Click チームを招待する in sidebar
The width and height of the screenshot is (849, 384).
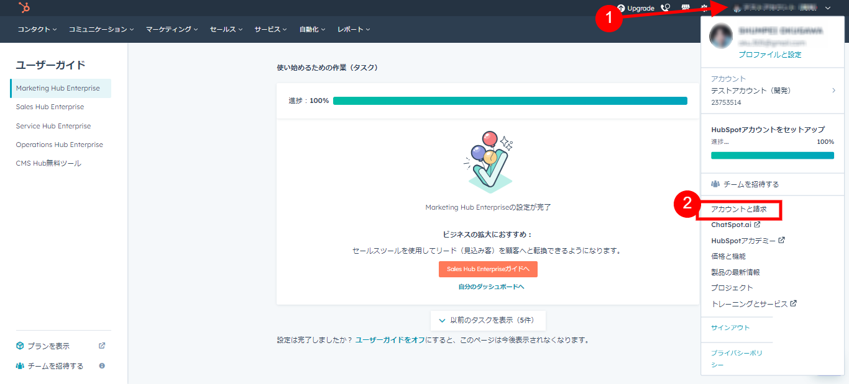point(55,366)
